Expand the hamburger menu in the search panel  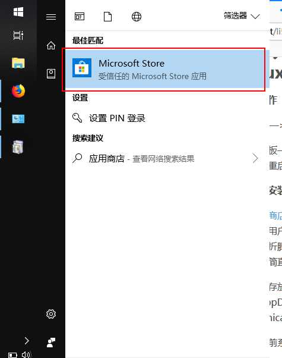51,17
